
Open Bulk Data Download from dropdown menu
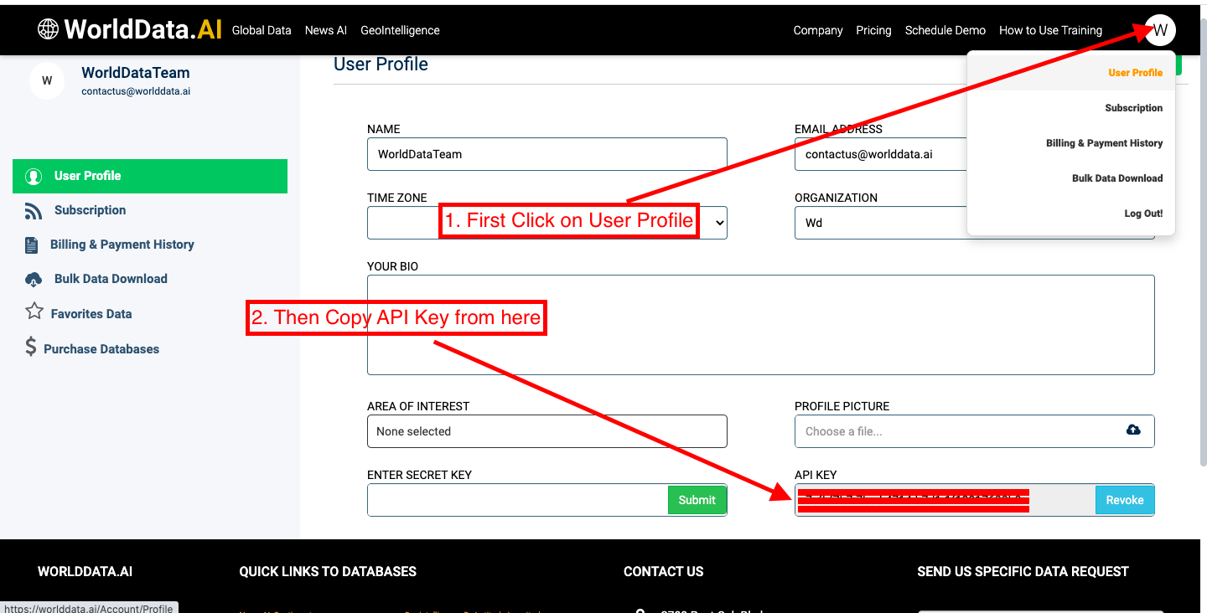pos(1116,178)
